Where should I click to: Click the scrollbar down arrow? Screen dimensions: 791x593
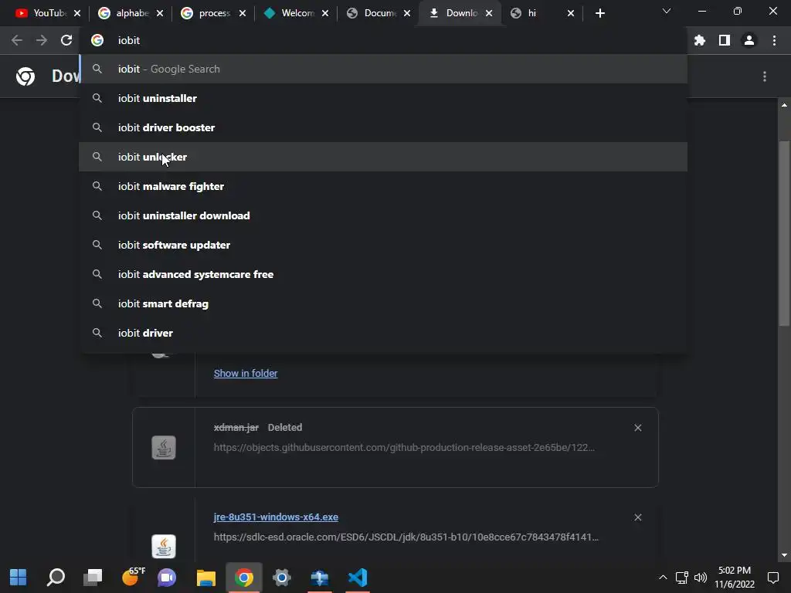784,555
